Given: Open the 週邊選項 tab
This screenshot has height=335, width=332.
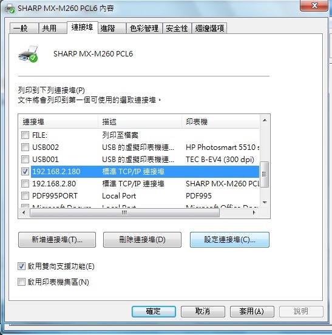Looking at the screenshot, I should [x=209, y=28].
